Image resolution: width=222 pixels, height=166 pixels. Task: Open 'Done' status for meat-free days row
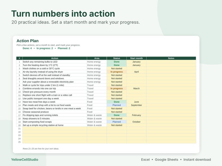pyautogui.click(x=117, y=102)
